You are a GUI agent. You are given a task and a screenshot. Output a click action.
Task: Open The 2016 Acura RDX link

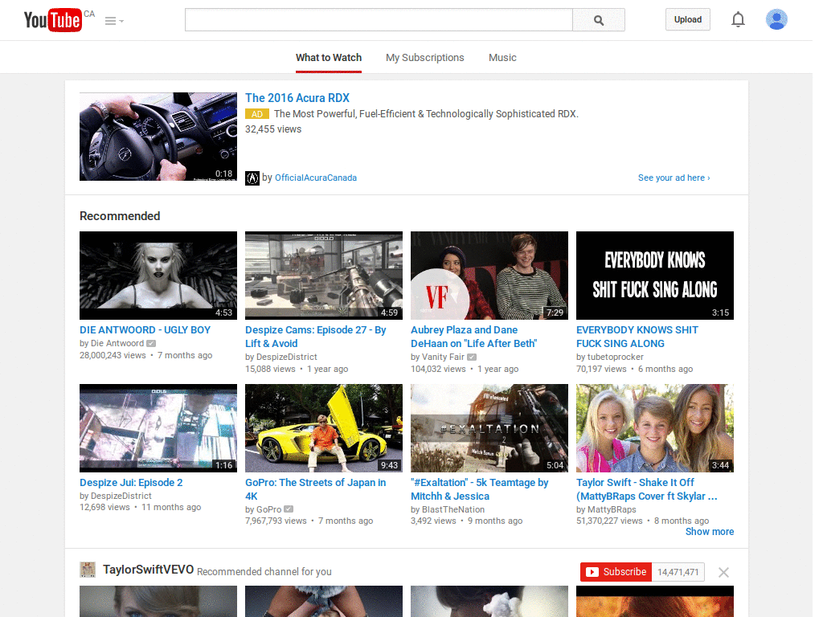(x=297, y=98)
